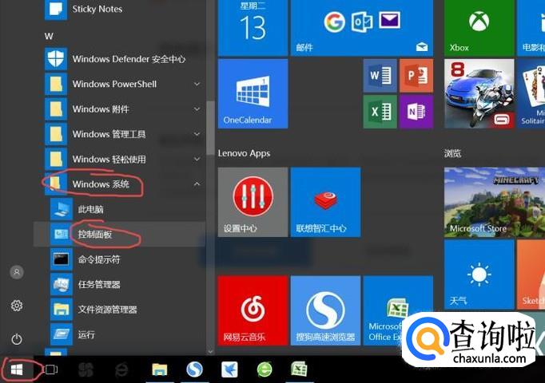Click the 浏览 group header
This screenshot has width=545, height=383.
pyautogui.click(x=452, y=153)
